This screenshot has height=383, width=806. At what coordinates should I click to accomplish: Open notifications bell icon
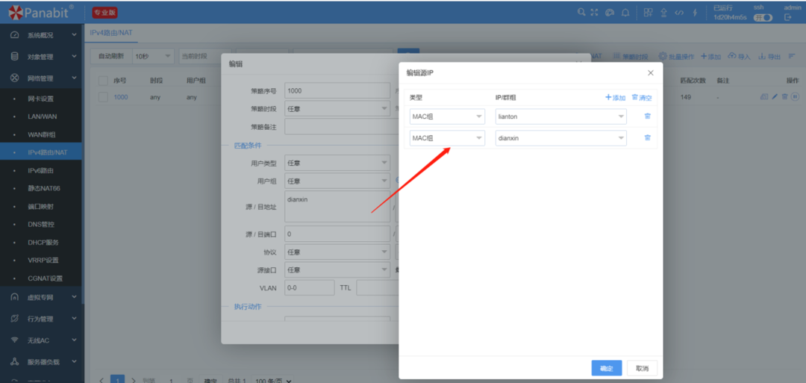click(625, 13)
